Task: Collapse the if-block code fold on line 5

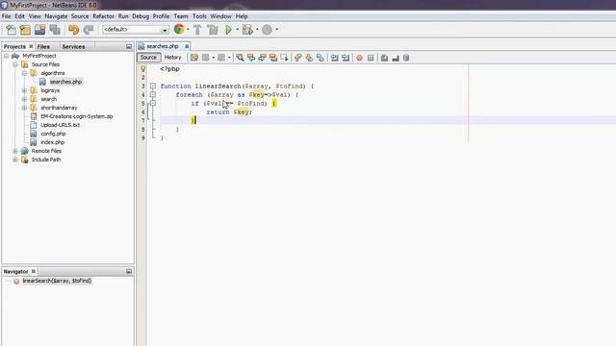Action: (153, 103)
